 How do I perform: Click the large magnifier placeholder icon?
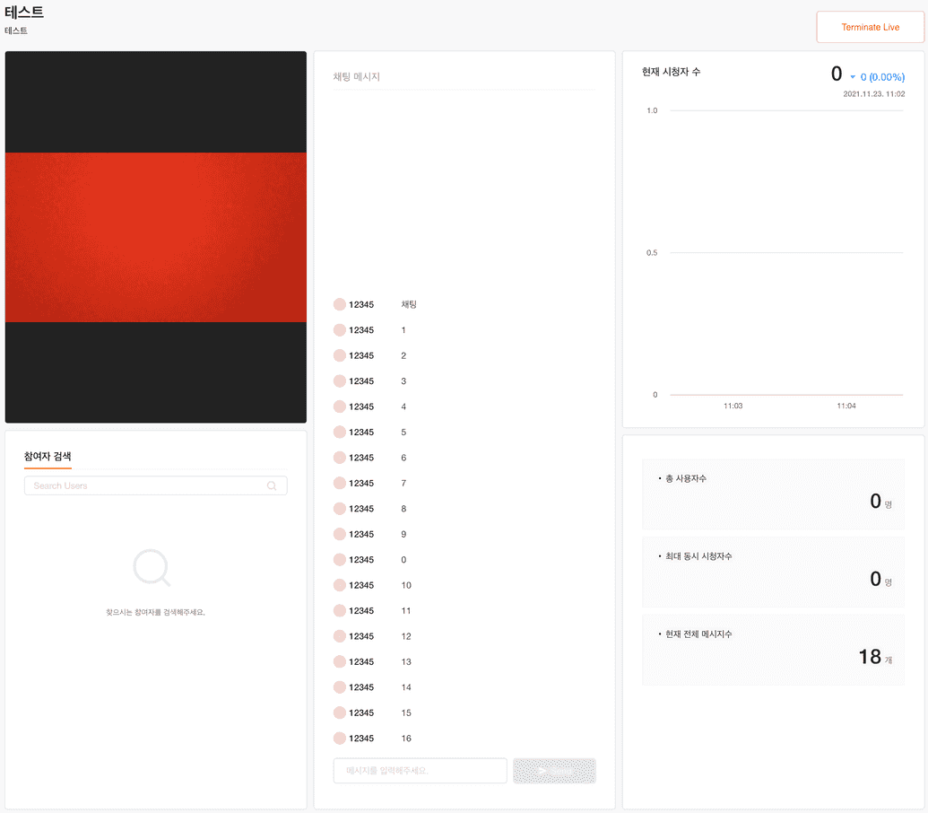152,568
